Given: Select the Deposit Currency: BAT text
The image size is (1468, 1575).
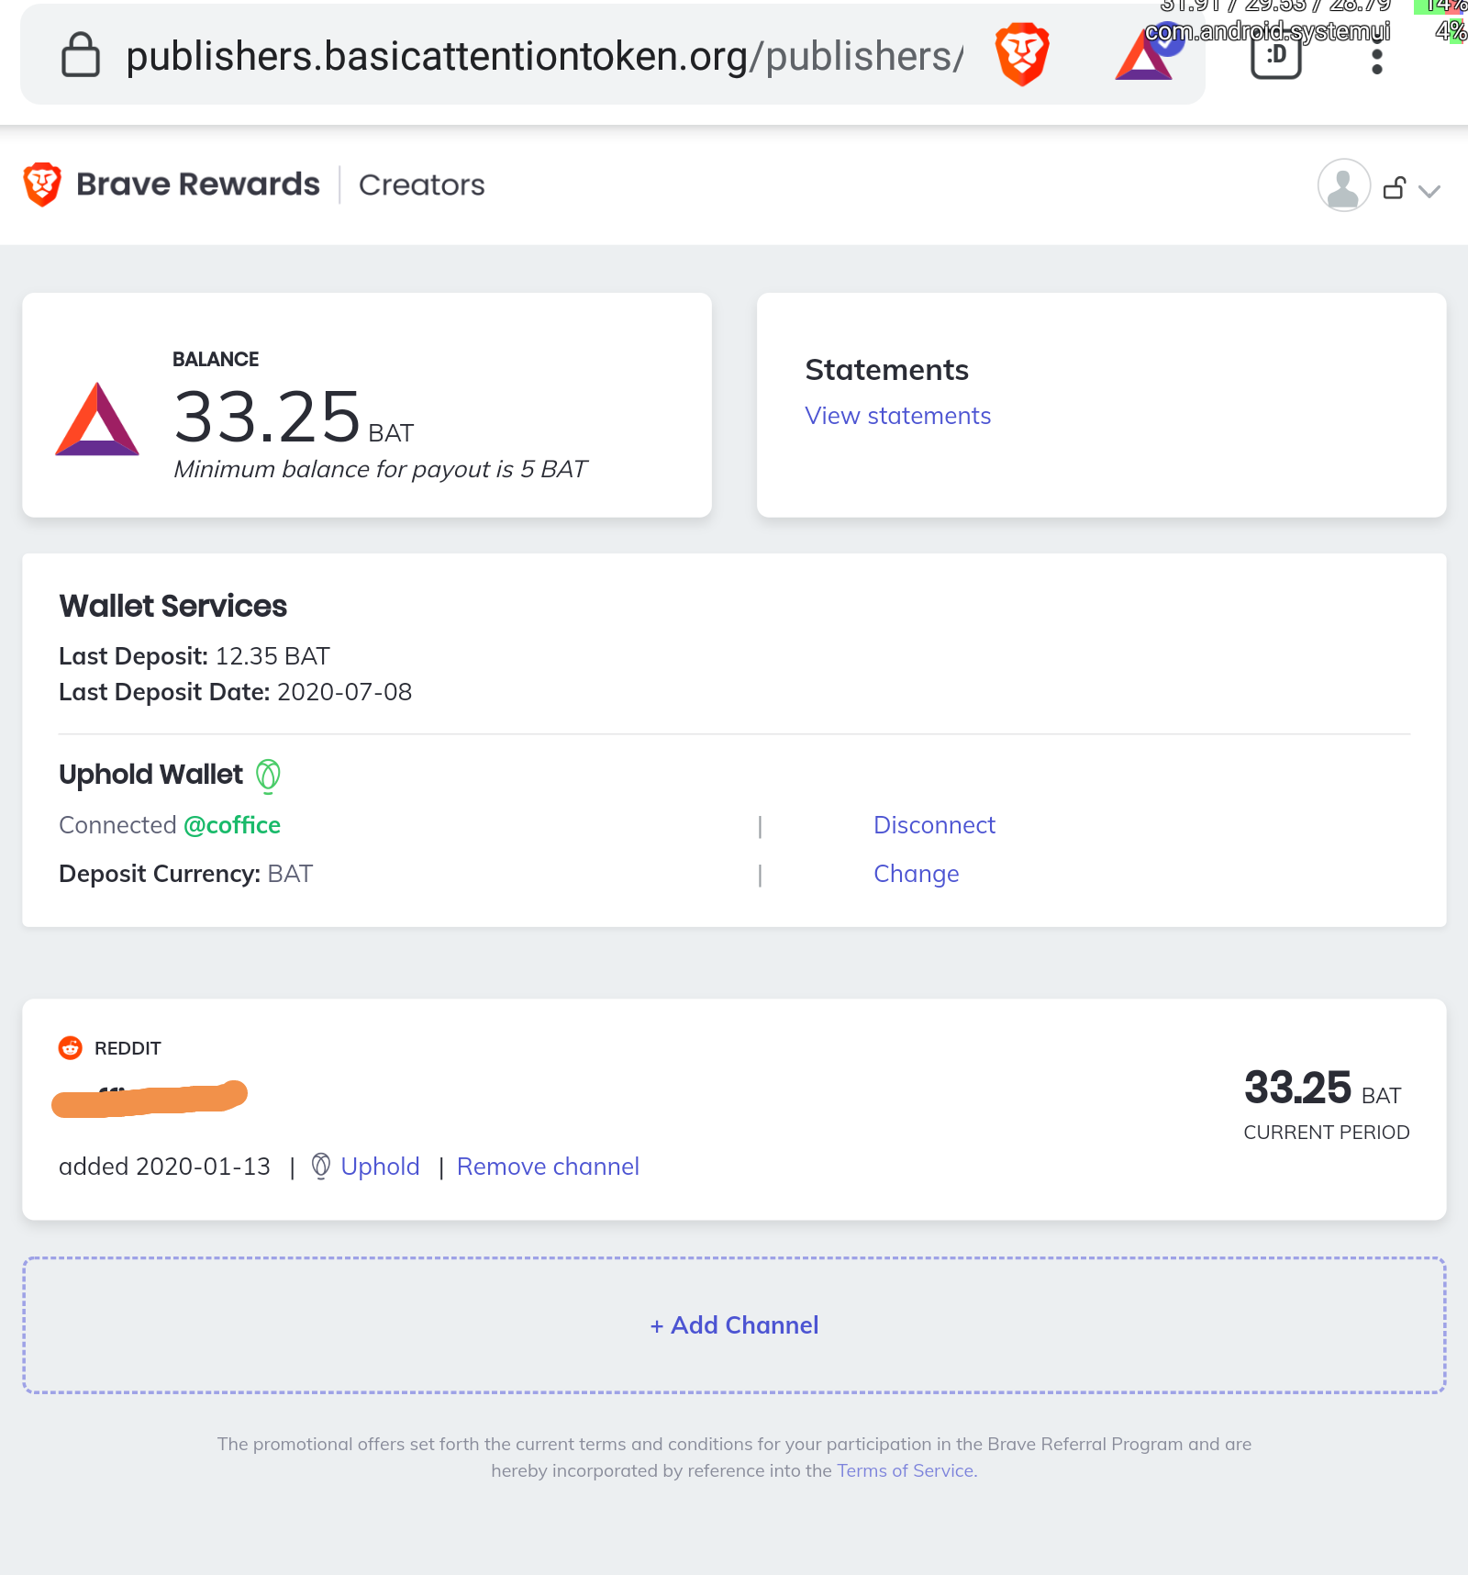Looking at the screenshot, I should (185, 874).
